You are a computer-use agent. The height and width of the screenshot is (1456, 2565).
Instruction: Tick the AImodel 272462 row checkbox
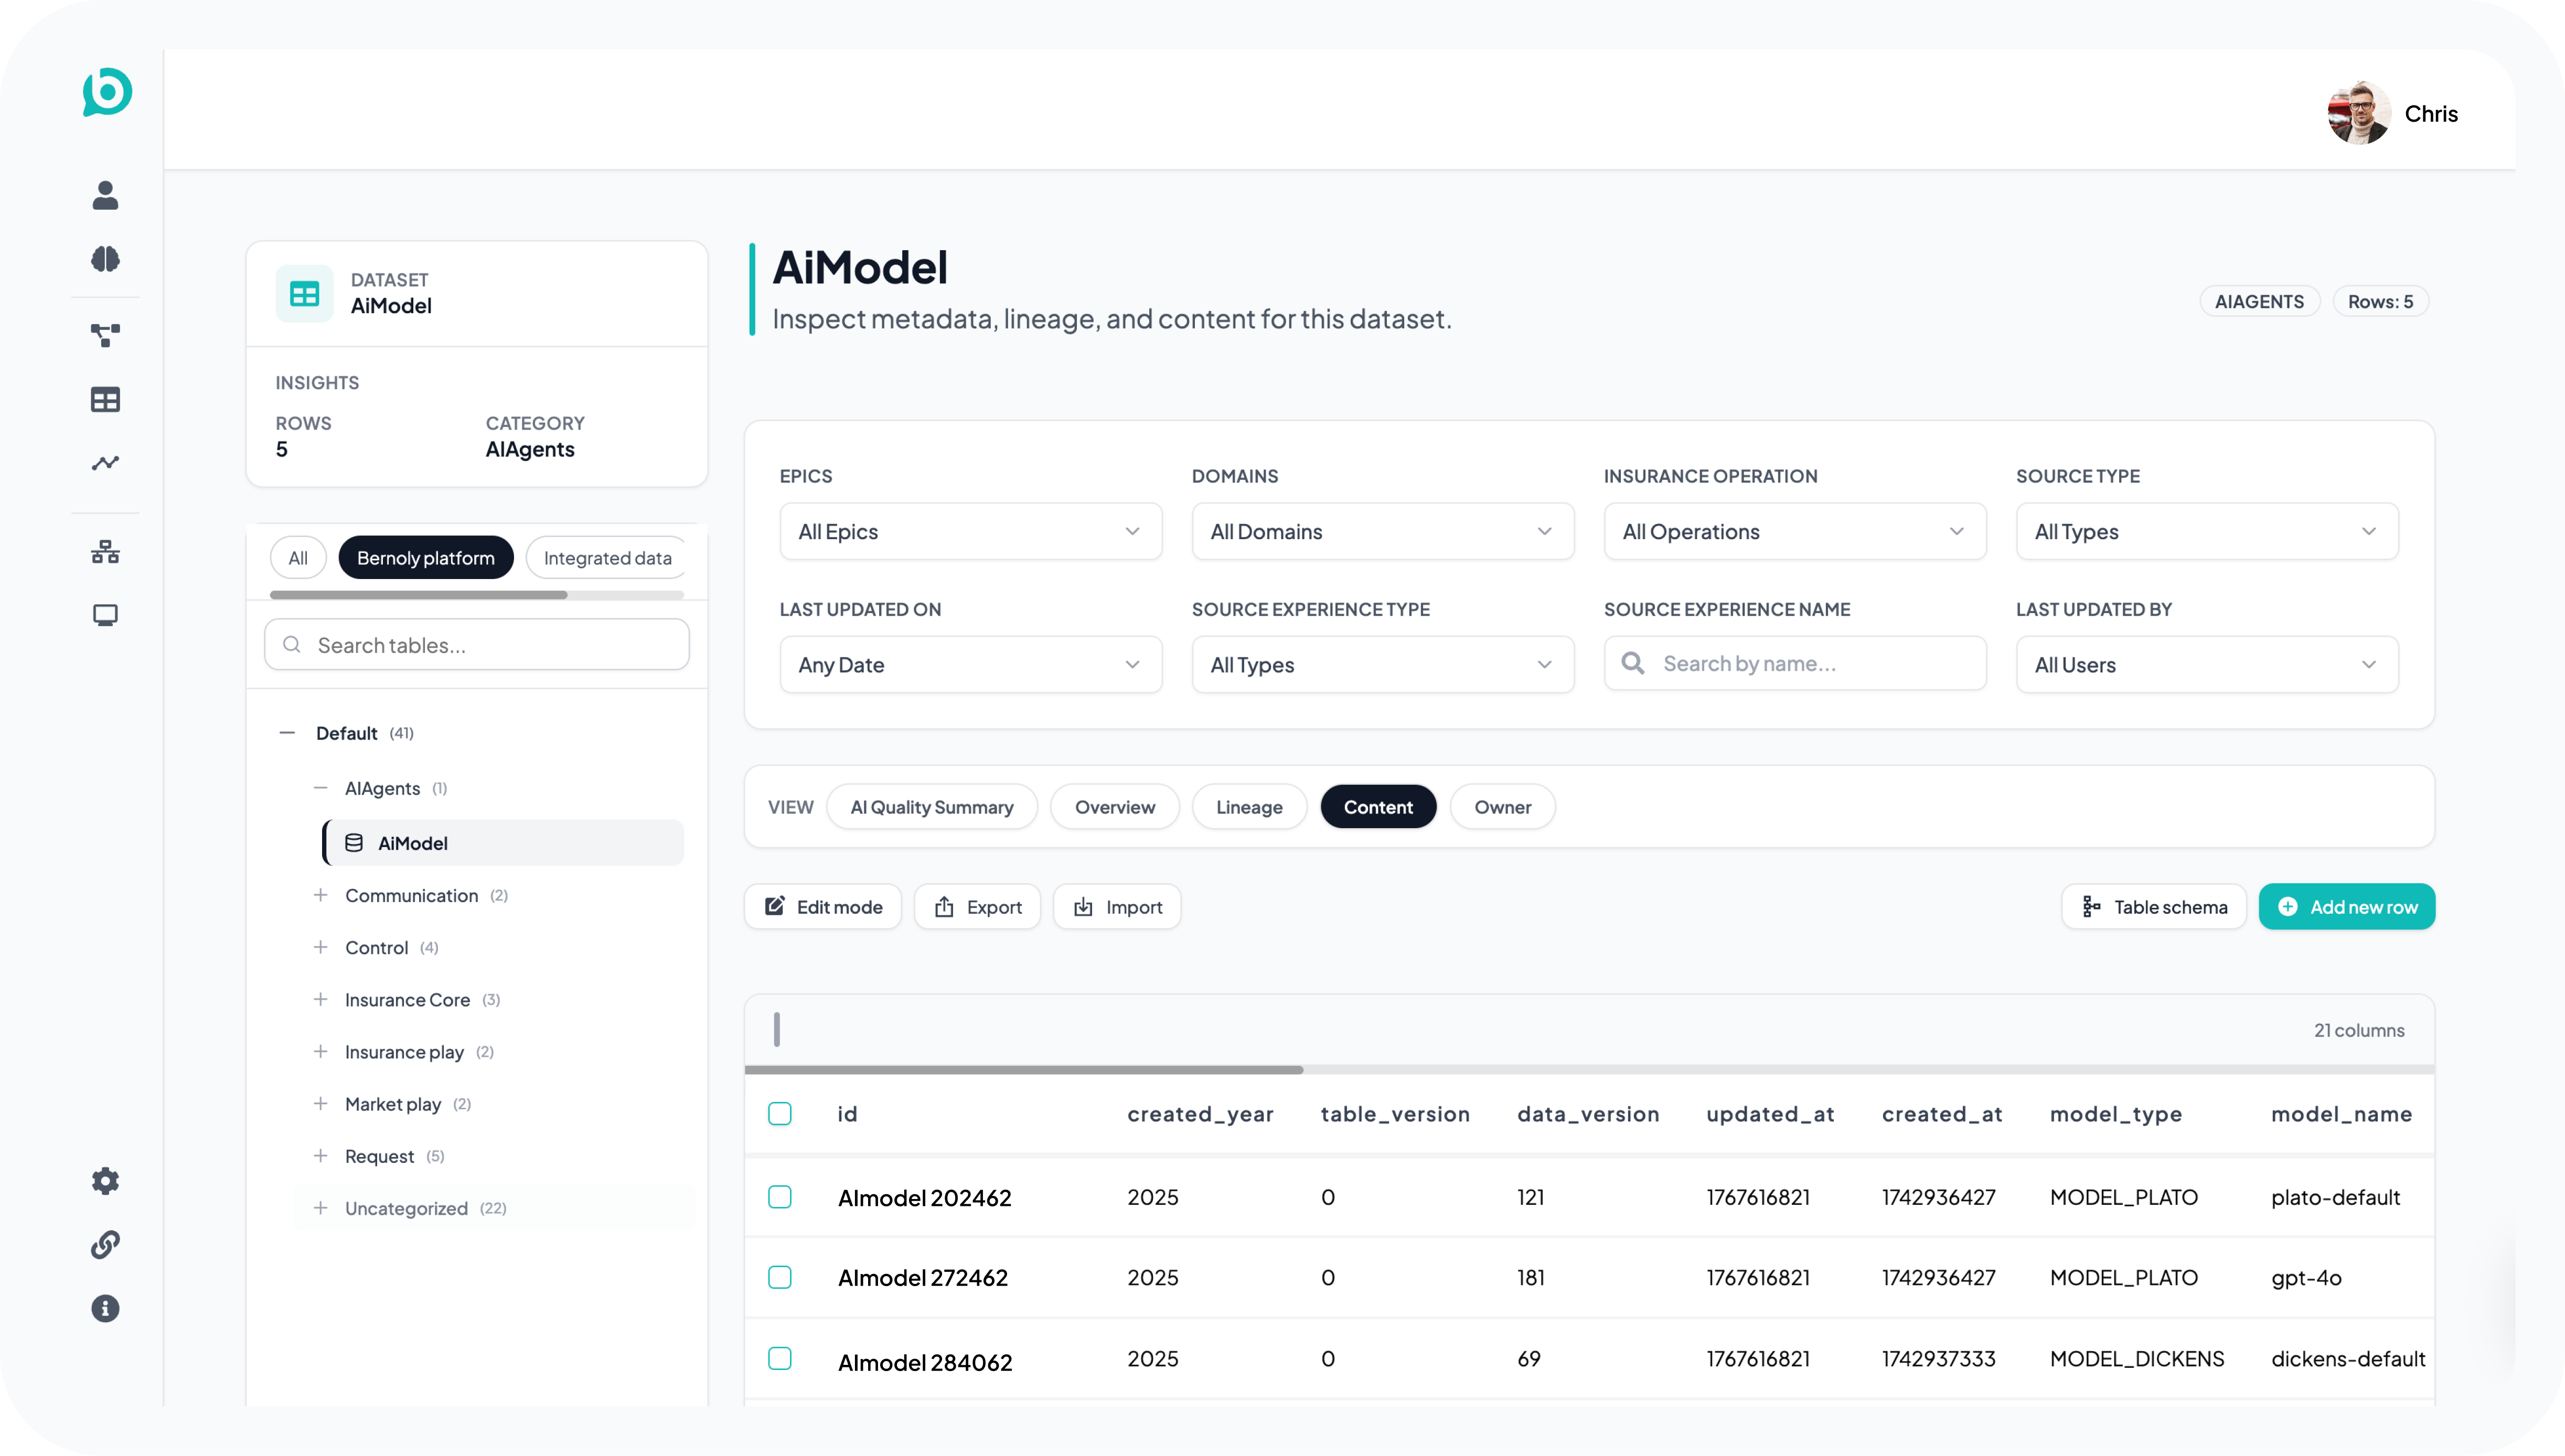pos(780,1277)
